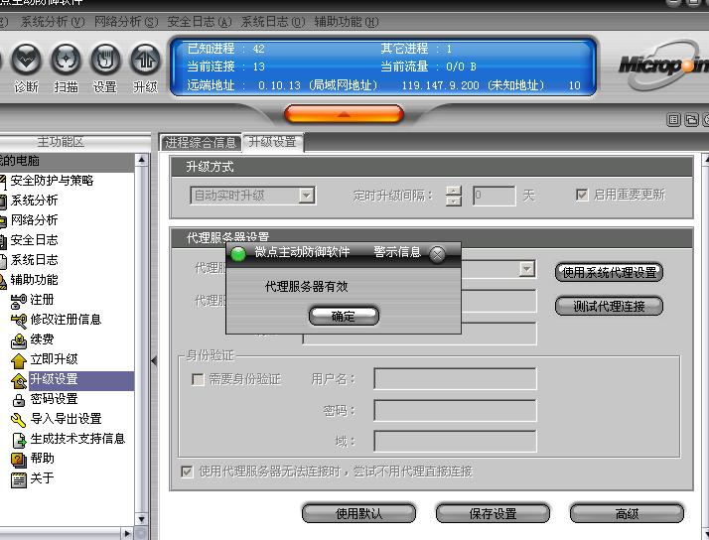Toggle the 需要身份验证 checkbox
709x540 pixels.
(x=198, y=378)
